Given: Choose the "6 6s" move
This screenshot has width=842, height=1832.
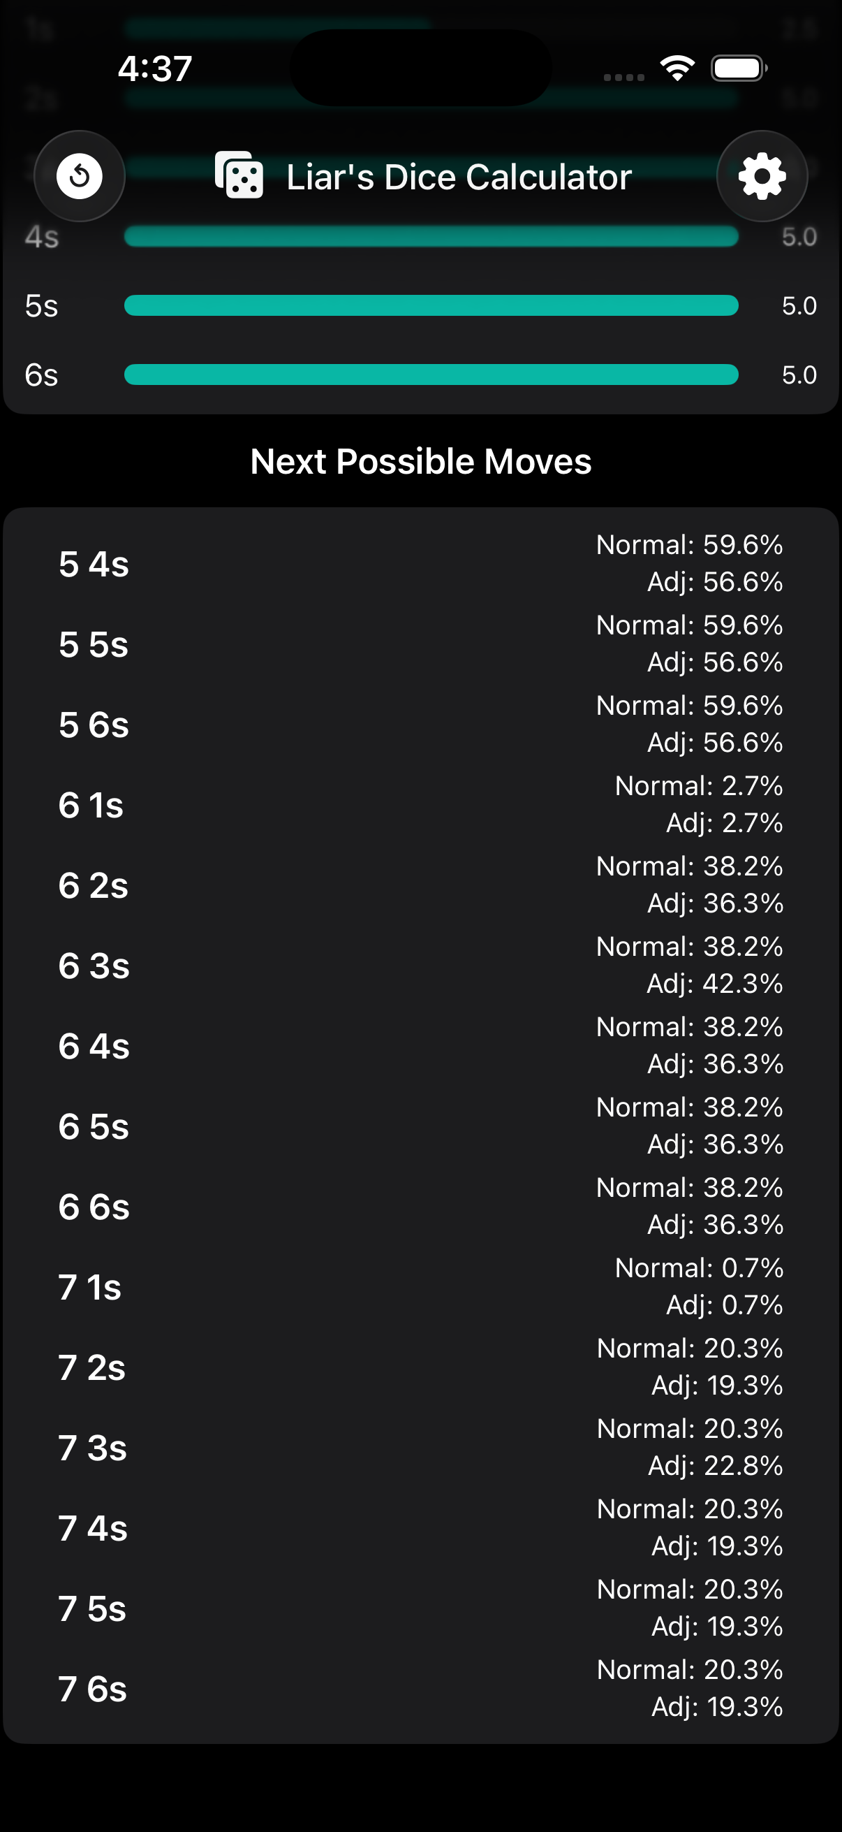Looking at the screenshot, I should pyautogui.click(x=420, y=1207).
